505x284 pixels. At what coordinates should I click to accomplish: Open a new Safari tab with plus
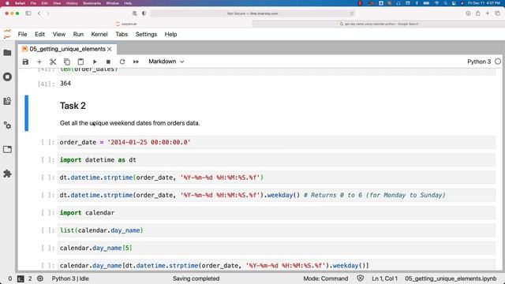(x=488, y=13)
